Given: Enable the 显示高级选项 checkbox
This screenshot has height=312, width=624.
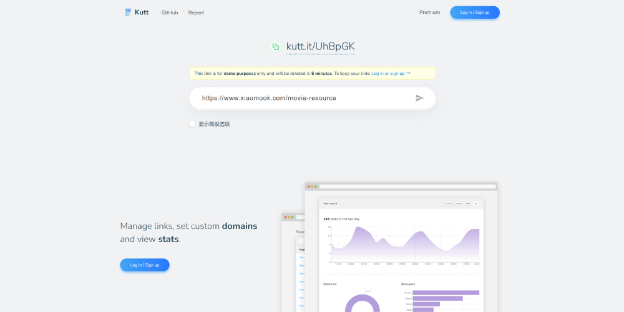Looking at the screenshot, I should pos(192,124).
